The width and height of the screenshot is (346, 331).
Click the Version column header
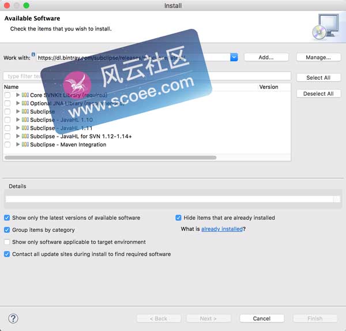269,87
